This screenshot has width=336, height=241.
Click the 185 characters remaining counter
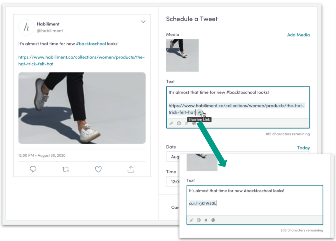[x=288, y=134]
